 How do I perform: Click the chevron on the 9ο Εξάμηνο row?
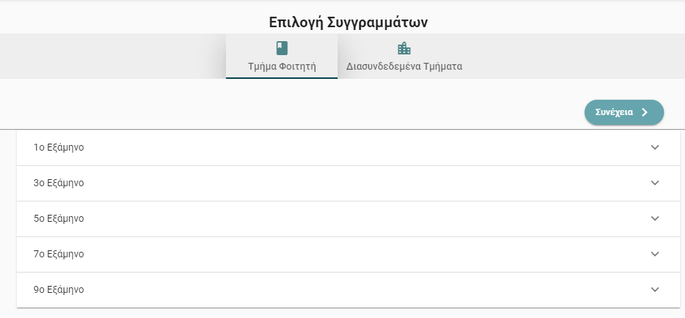click(655, 289)
